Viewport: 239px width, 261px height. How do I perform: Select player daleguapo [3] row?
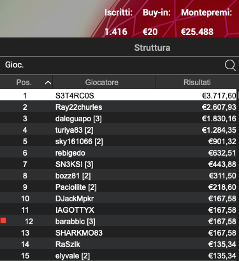[119, 118]
